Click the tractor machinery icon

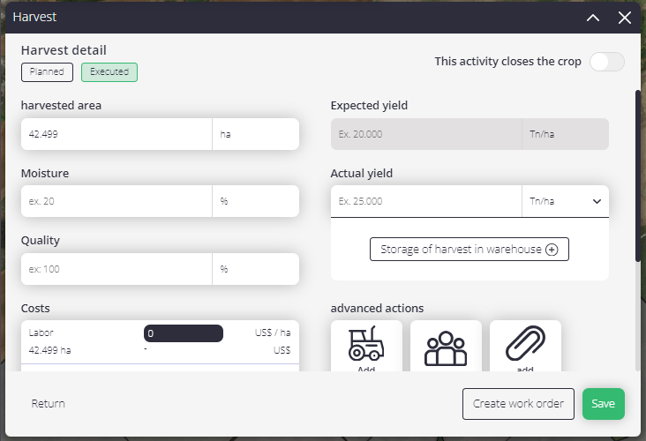(x=366, y=343)
